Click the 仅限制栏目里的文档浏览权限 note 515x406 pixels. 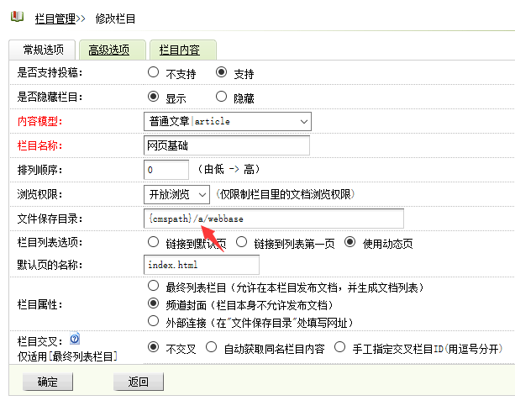[286, 194]
